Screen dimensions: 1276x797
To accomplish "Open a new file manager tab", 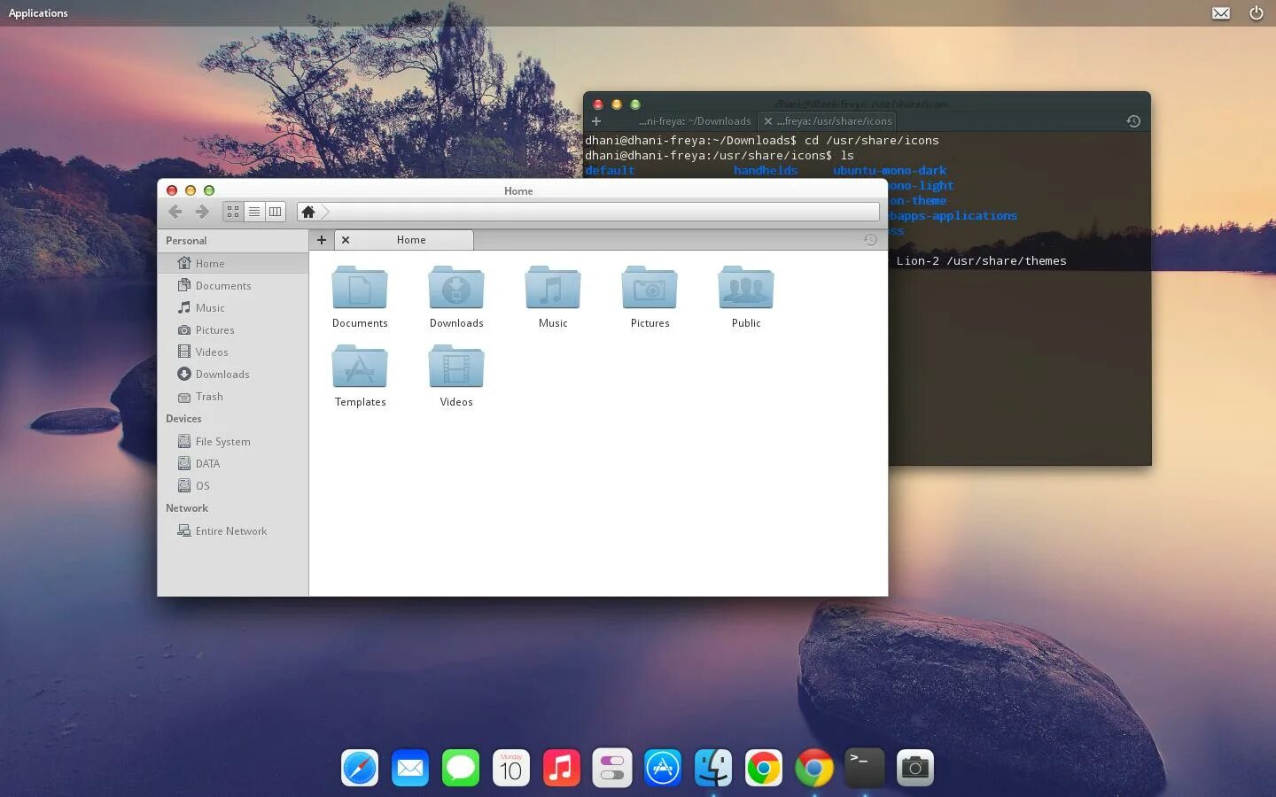I will pyautogui.click(x=322, y=240).
